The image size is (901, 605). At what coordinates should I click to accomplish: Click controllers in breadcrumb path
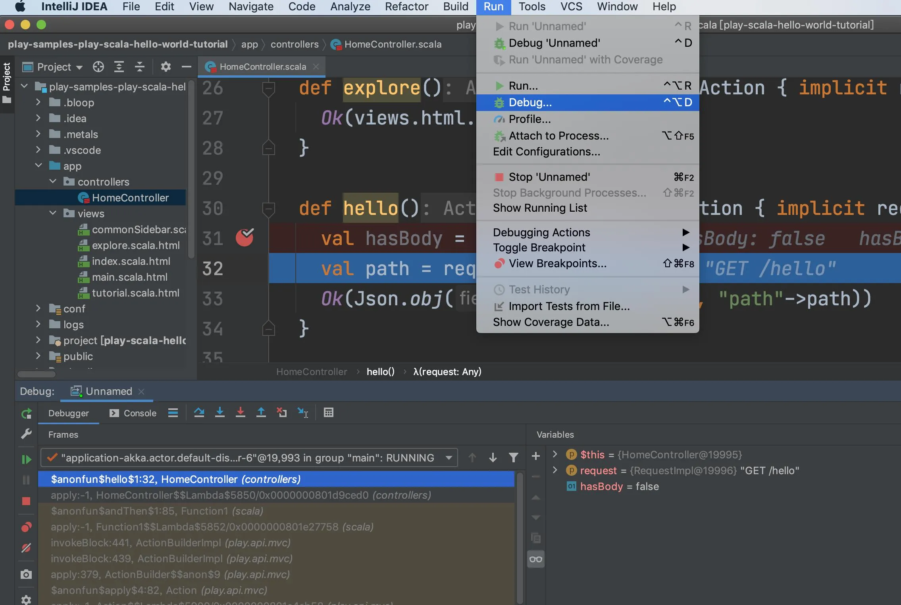(x=294, y=44)
